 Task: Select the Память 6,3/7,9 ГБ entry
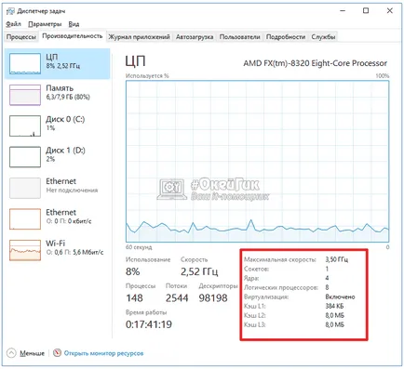[58, 95]
